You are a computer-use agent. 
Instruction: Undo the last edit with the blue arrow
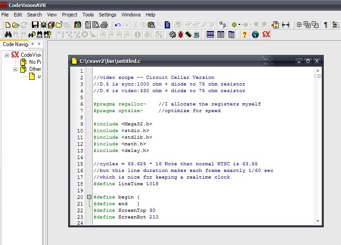click(118, 25)
